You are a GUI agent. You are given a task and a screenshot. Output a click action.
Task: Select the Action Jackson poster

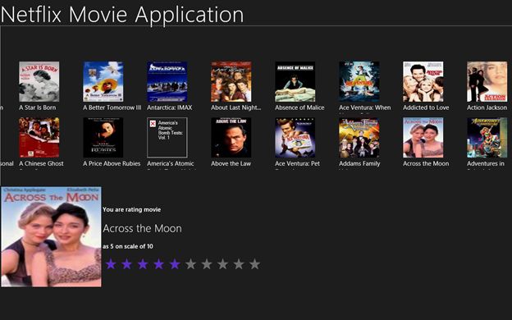pos(487,81)
